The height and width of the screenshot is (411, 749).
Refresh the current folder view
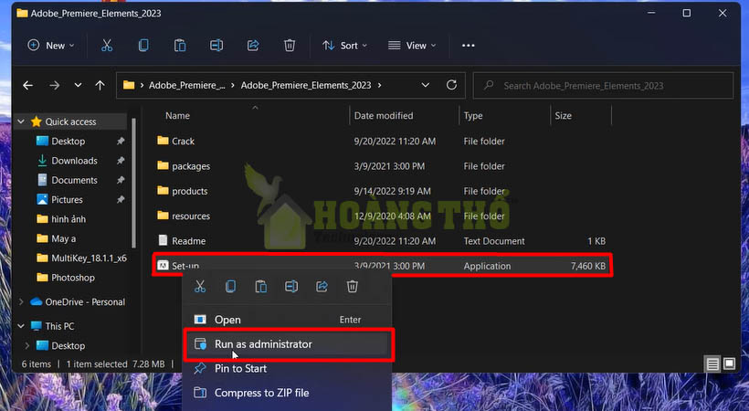(451, 85)
